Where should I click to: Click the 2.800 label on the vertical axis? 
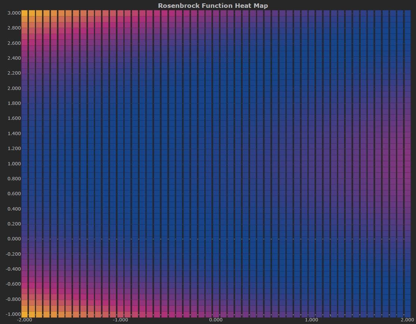point(14,28)
